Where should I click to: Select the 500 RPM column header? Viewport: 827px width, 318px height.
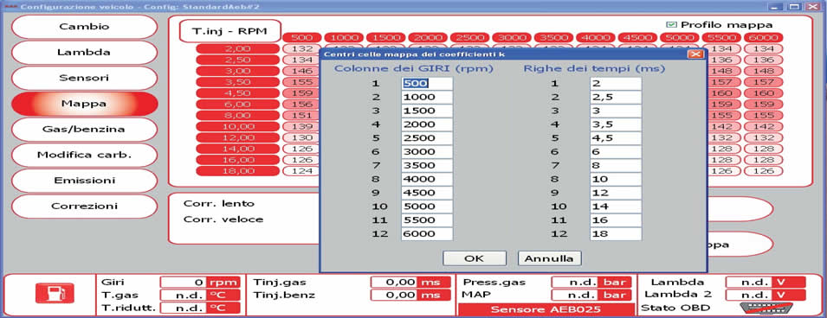pos(301,37)
